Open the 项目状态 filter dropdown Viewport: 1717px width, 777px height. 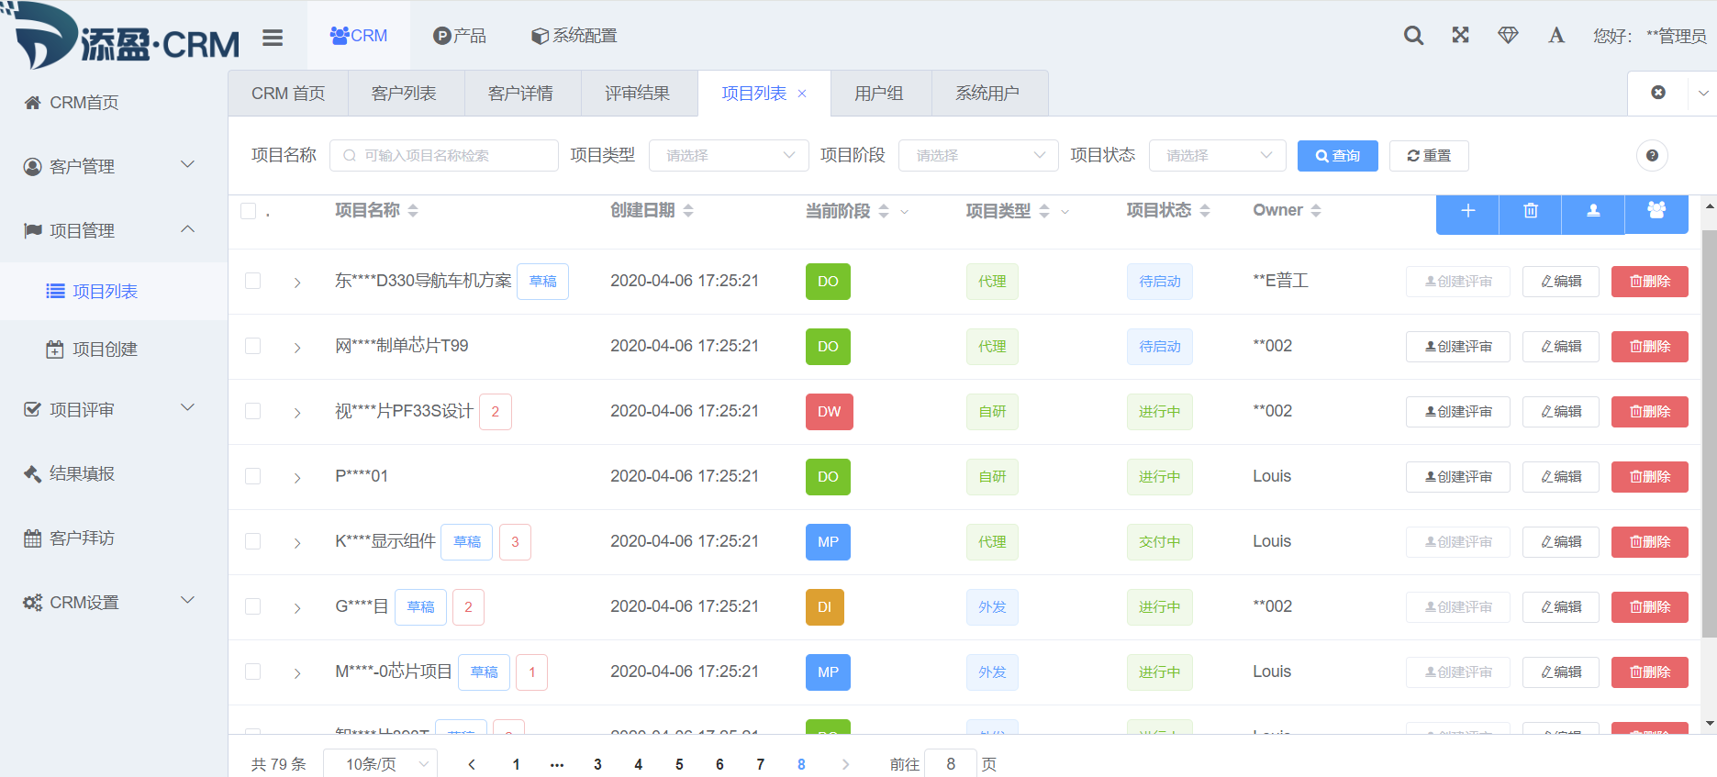click(x=1217, y=156)
